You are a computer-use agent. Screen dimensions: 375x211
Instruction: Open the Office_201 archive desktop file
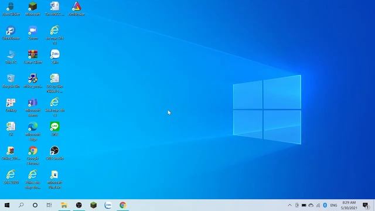click(11, 153)
